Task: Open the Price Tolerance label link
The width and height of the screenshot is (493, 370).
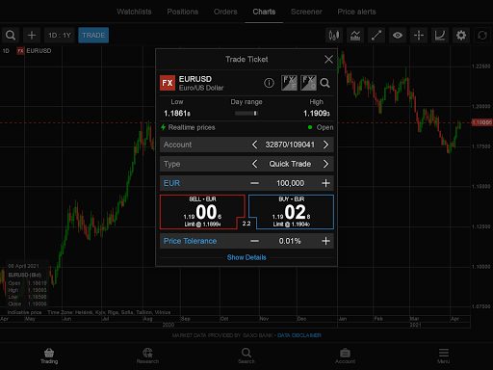Action: 190,241
